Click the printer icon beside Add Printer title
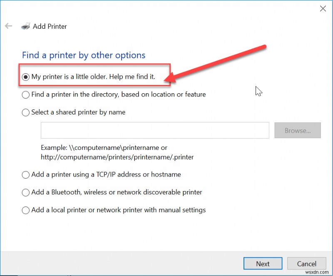This screenshot has width=333, height=276. (x=26, y=26)
